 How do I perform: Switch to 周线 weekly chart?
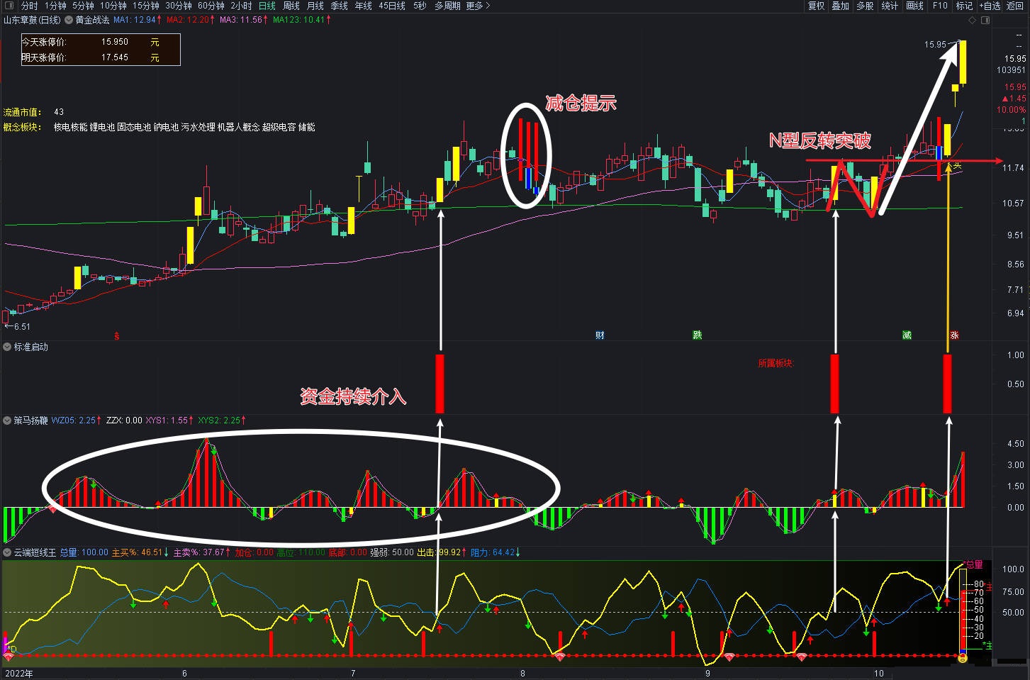tap(291, 6)
